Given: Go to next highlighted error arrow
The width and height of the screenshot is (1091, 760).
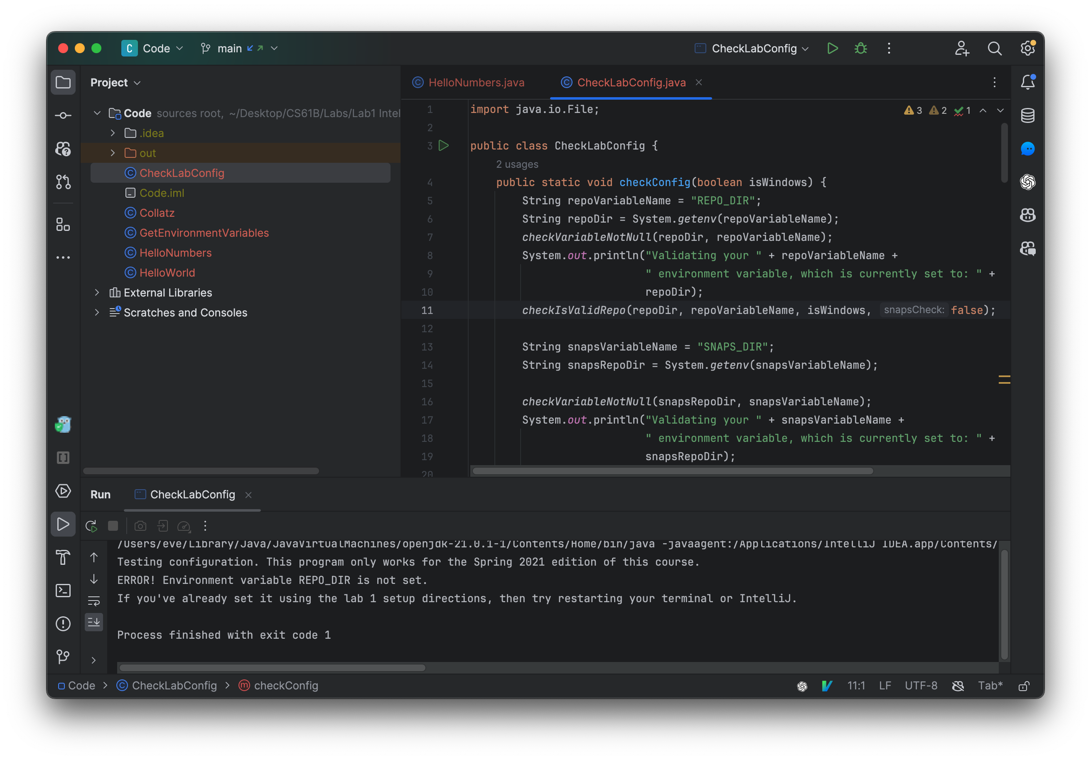Looking at the screenshot, I should click(x=1000, y=110).
